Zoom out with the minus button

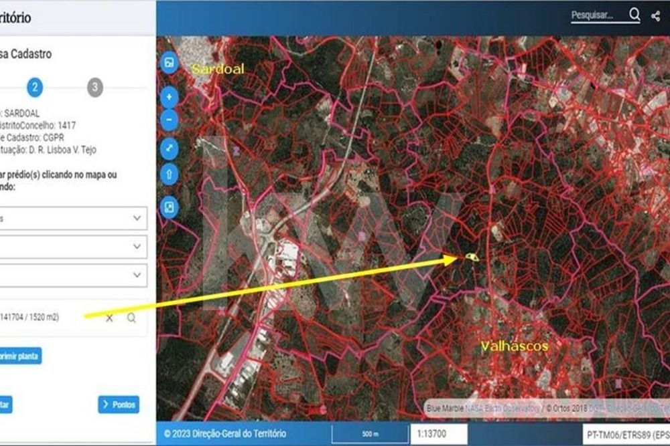click(x=170, y=120)
